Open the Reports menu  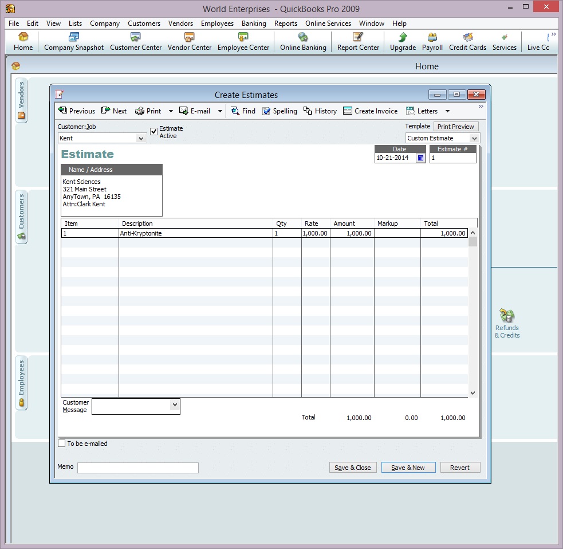285,23
